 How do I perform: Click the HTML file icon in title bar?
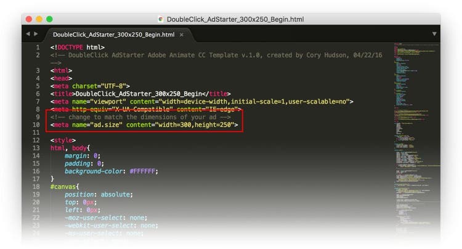pos(161,20)
